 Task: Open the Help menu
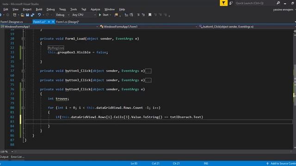122,9
